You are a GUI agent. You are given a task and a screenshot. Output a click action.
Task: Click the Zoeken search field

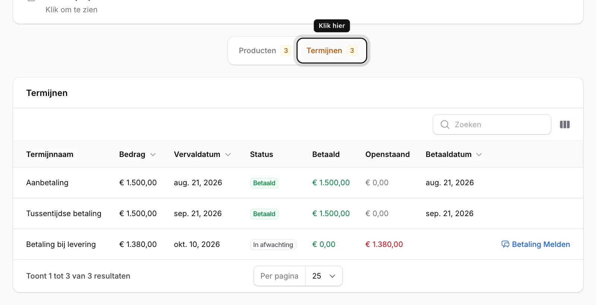(492, 125)
